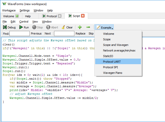Increase font size with green plus icon

pyautogui.click(x=80, y=27)
